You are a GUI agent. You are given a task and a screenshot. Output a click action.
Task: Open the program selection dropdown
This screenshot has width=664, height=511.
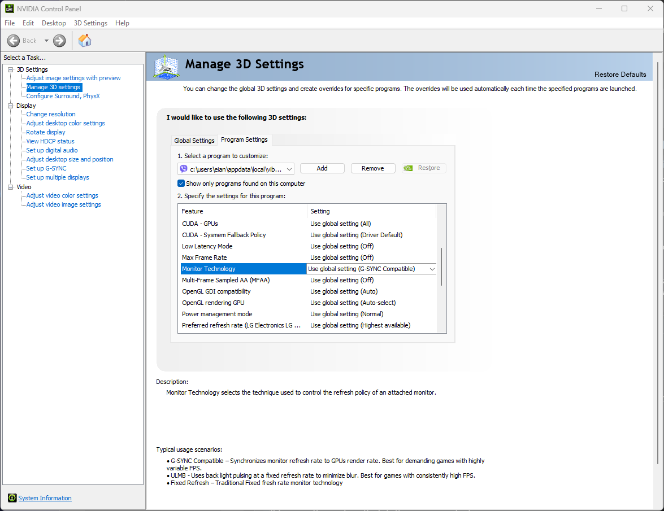289,169
